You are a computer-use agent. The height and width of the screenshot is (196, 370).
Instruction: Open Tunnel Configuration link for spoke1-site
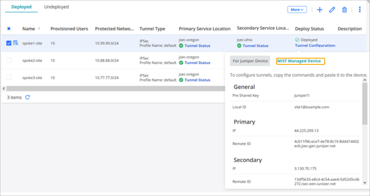tap(315, 46)
